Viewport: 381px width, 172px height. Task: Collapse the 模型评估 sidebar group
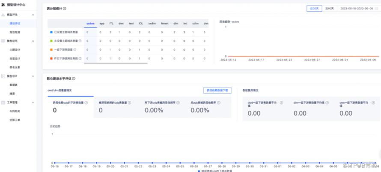(x=33, y=15)
